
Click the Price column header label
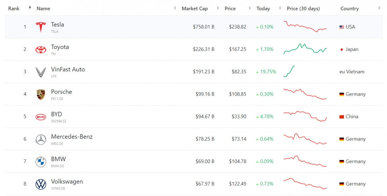[230, 8]
